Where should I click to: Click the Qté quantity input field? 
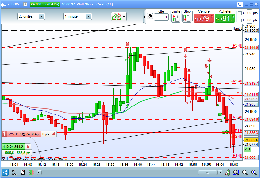161,17
